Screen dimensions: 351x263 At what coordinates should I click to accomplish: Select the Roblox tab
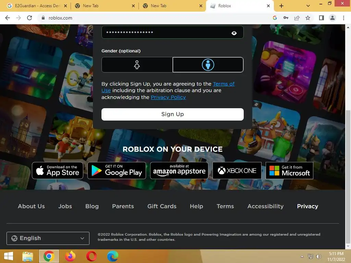(x=240, y=6)
